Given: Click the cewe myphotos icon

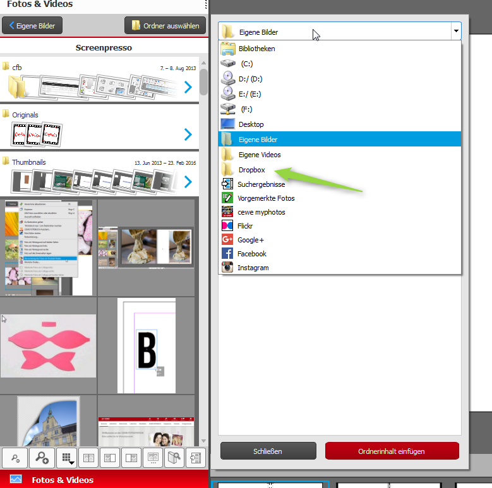Looking at the screenshot, I should [x=227, y=211].
